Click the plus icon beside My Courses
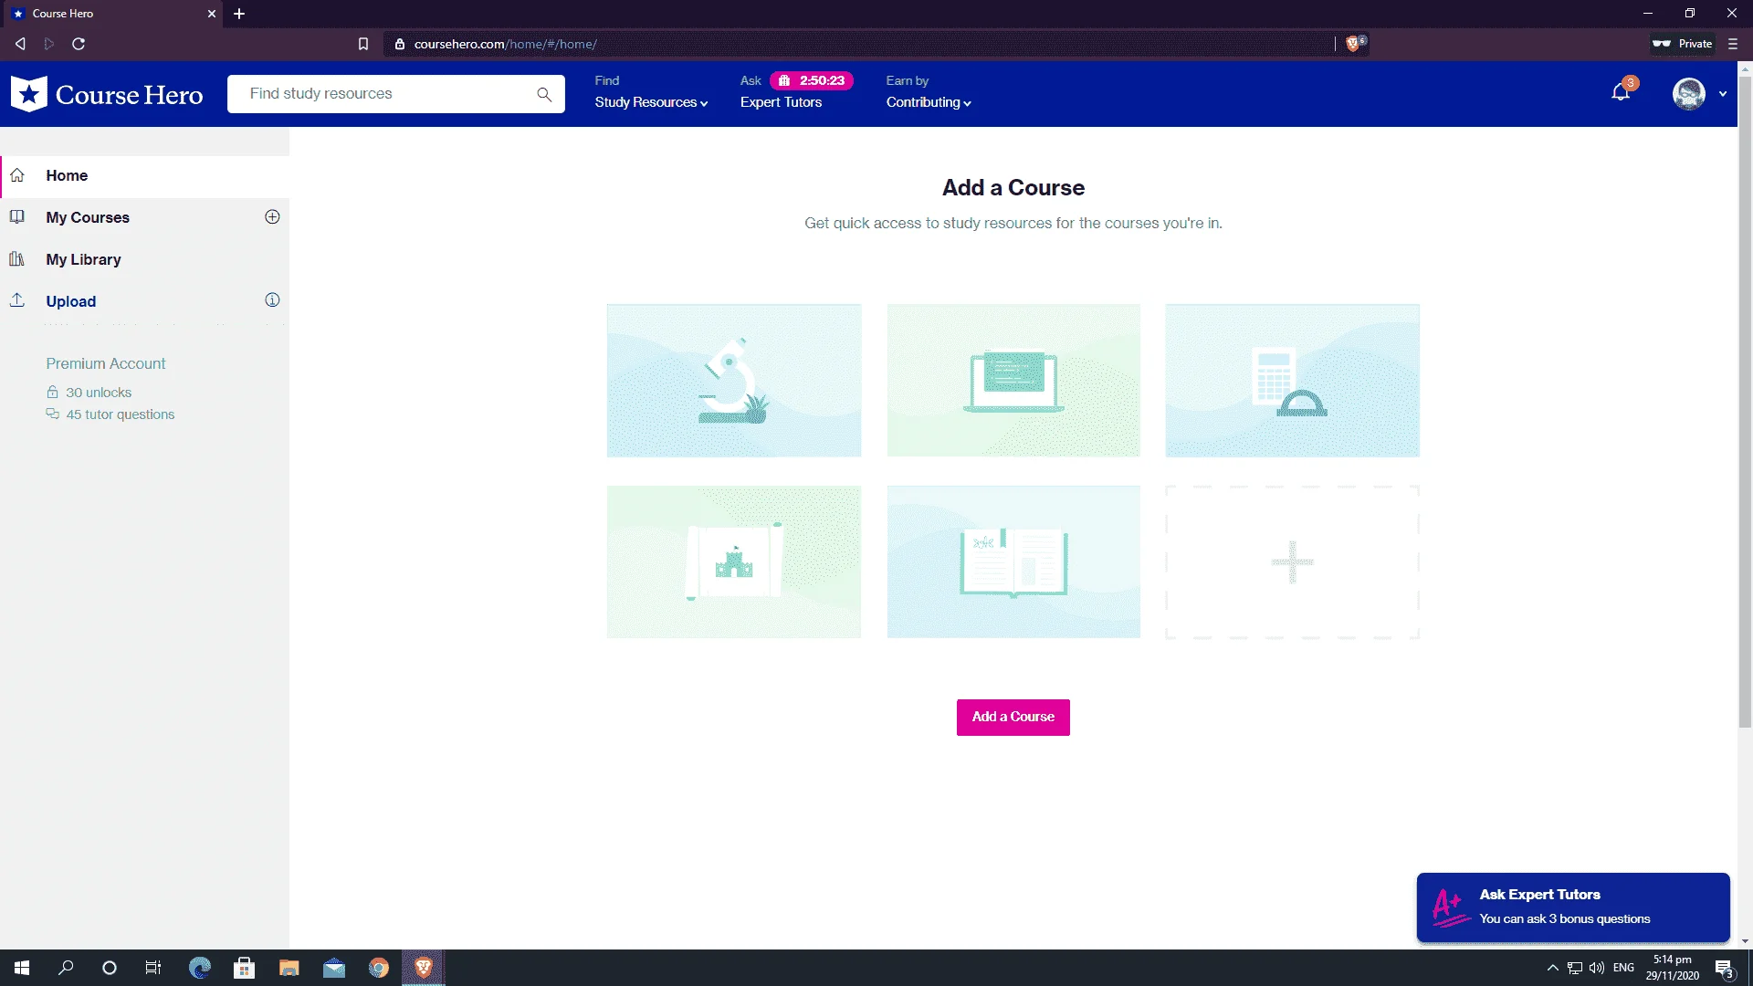Screen dimensions: 1753x986 pos(272,216)
